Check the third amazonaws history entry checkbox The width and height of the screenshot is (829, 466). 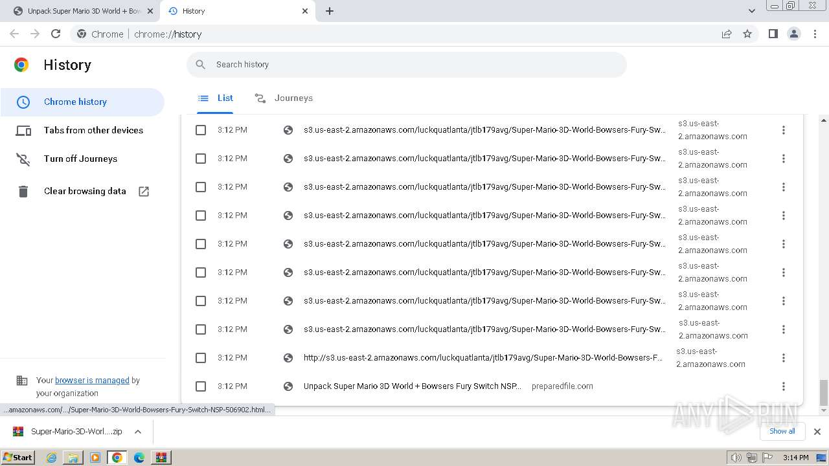(x=201, y=187)
